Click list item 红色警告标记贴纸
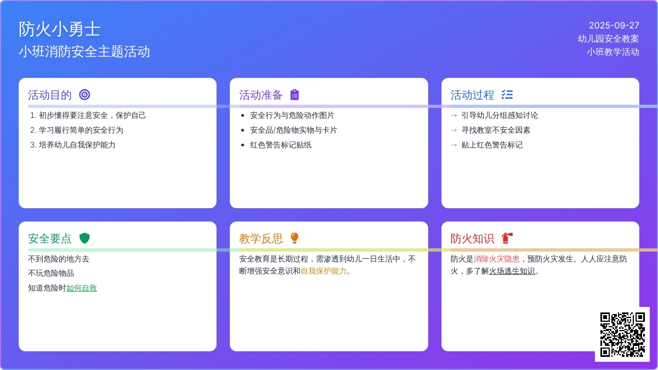Viewport: 658px width, 370px height. [x=281, y=145]
